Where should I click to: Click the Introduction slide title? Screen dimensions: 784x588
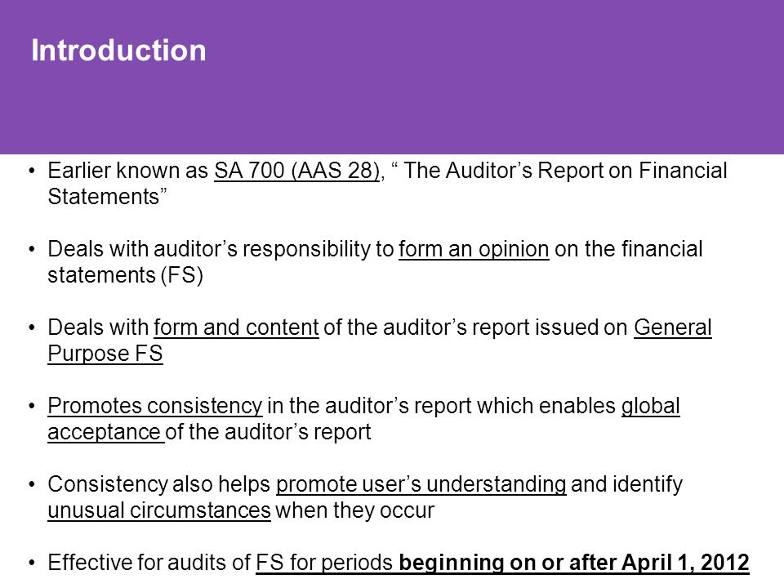pos(118,51)
